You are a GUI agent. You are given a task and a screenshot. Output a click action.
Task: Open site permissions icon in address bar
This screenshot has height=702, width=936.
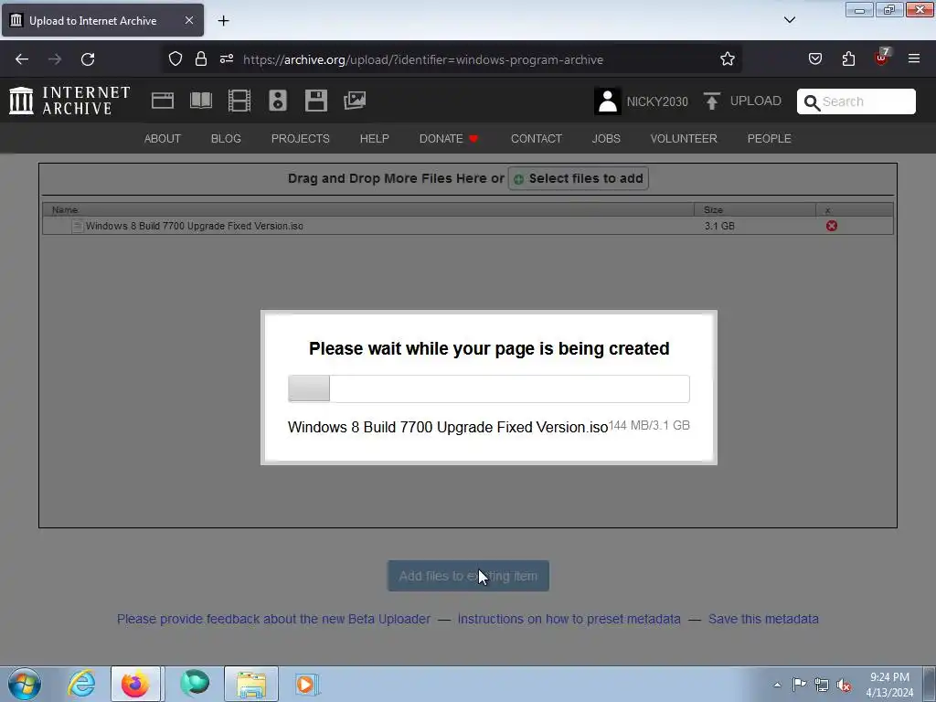tap(227, 59)
